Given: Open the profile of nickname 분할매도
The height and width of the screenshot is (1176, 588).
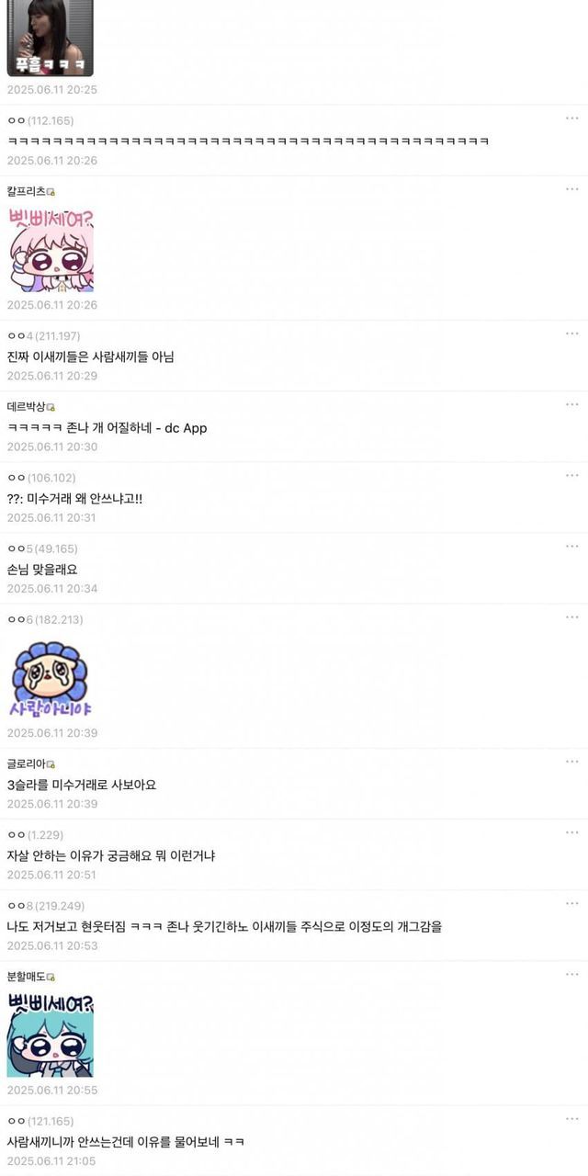Looking at the screenshot, I should 26,976.
